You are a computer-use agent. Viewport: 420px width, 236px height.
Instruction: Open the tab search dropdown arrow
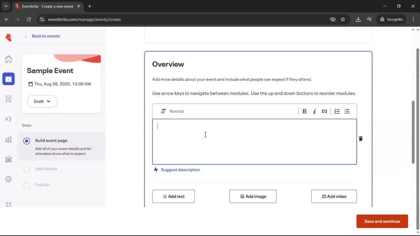point(6,6)
